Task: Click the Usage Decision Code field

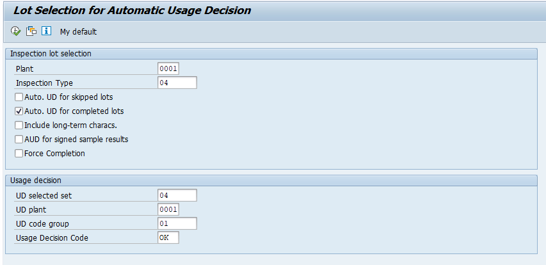Action: pyautogui.click(x=168, y=238)
